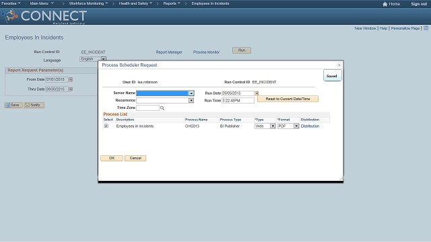
Task: Click the Time Zone lookup magnifier icon
Action: [x=162, y=108]
